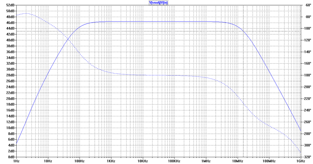Click the cursor crosshair intersection on magnitude curve
The width and height of the screenshot is (313, 164).
pyautogui.click(x=243, y=31)
